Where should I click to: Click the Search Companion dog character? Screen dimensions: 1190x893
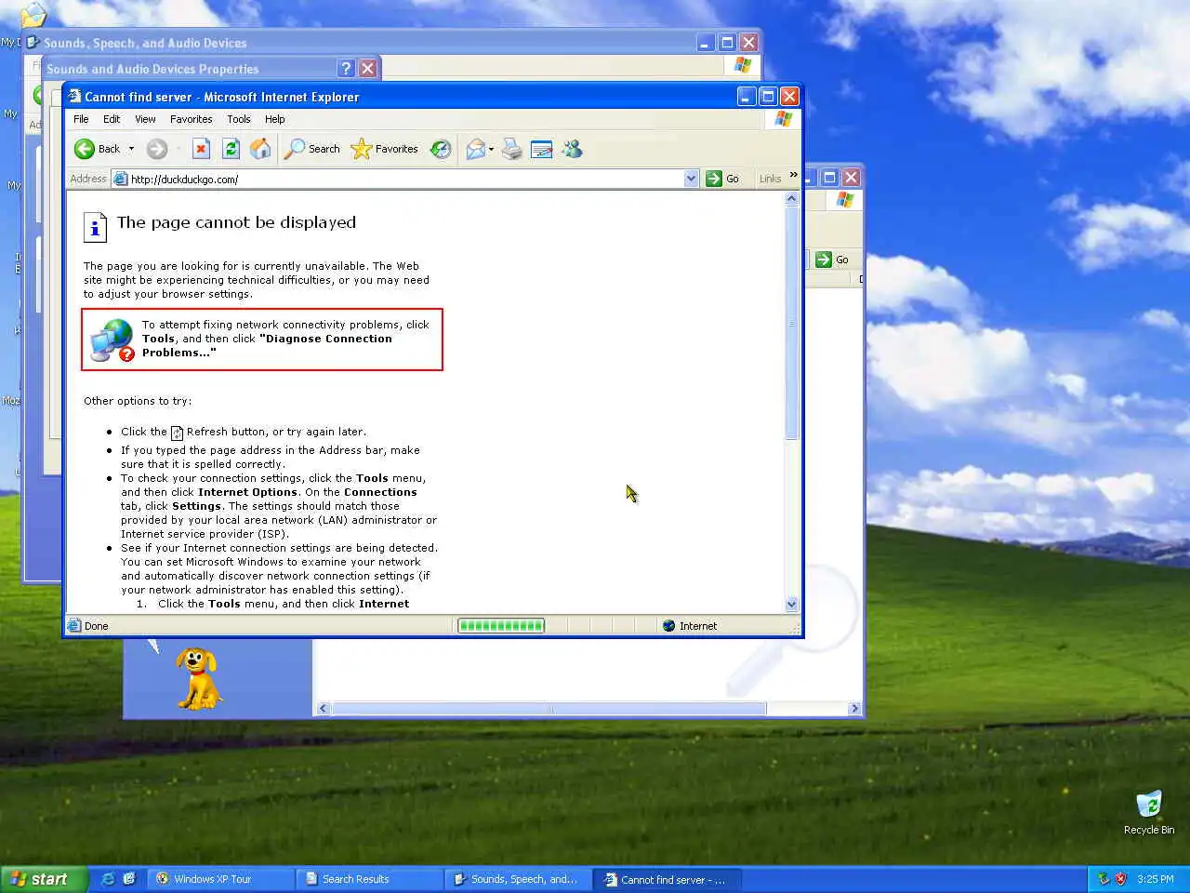point(198,678)
